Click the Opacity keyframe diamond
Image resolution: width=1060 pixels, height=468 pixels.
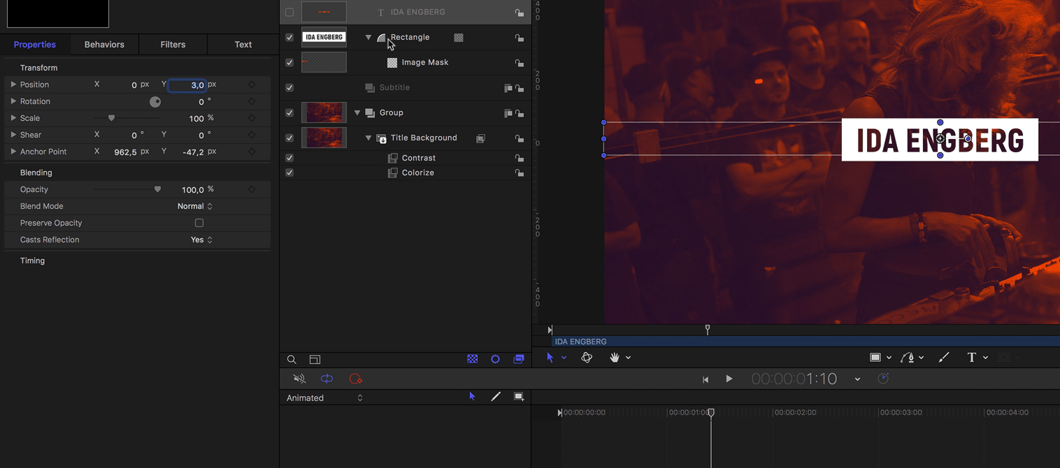[252, 189]
